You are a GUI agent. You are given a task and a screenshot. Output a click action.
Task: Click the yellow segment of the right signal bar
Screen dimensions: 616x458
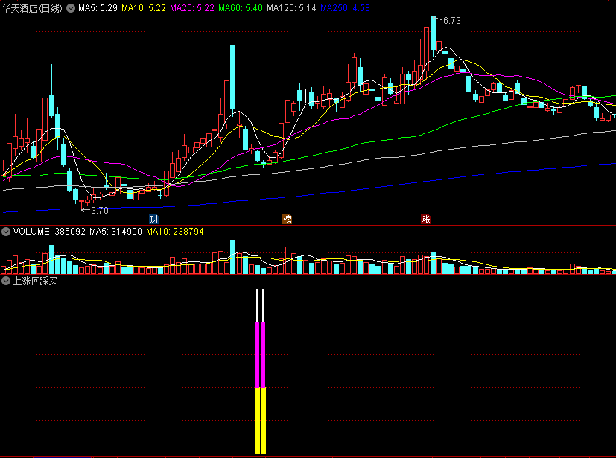263,420
